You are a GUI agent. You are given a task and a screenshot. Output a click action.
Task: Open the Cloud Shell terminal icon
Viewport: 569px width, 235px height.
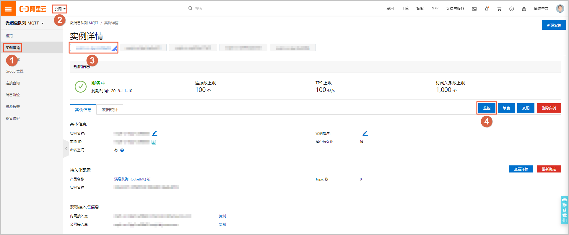[x=474, y=9]
